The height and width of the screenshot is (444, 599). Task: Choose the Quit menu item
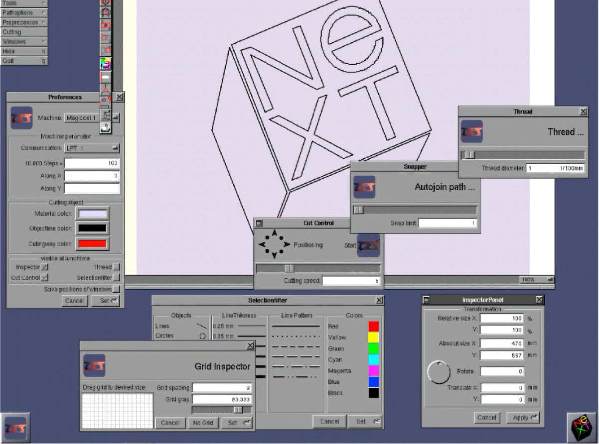pos(23,61)
